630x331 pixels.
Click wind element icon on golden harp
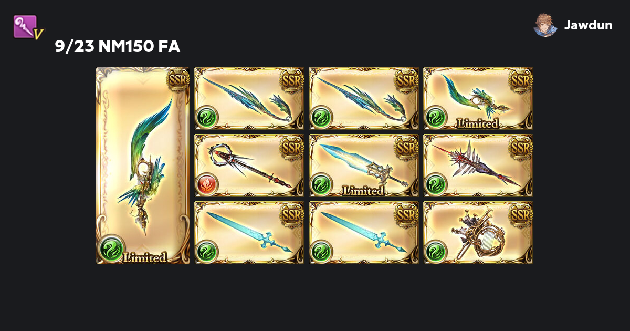[x=436, y=252]
